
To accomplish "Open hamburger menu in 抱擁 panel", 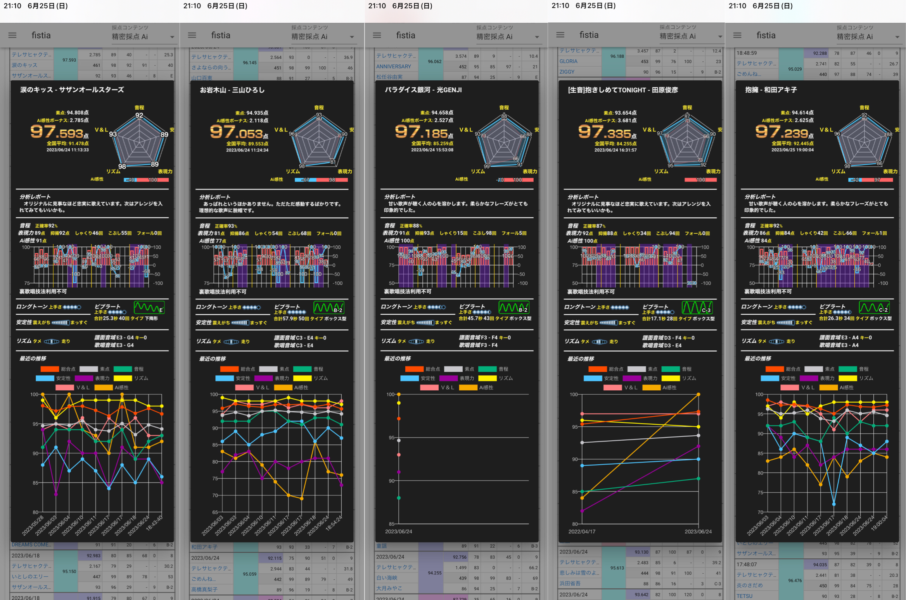I will point(737,35).
